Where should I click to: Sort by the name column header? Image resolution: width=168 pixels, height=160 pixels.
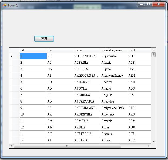[87, 50]
